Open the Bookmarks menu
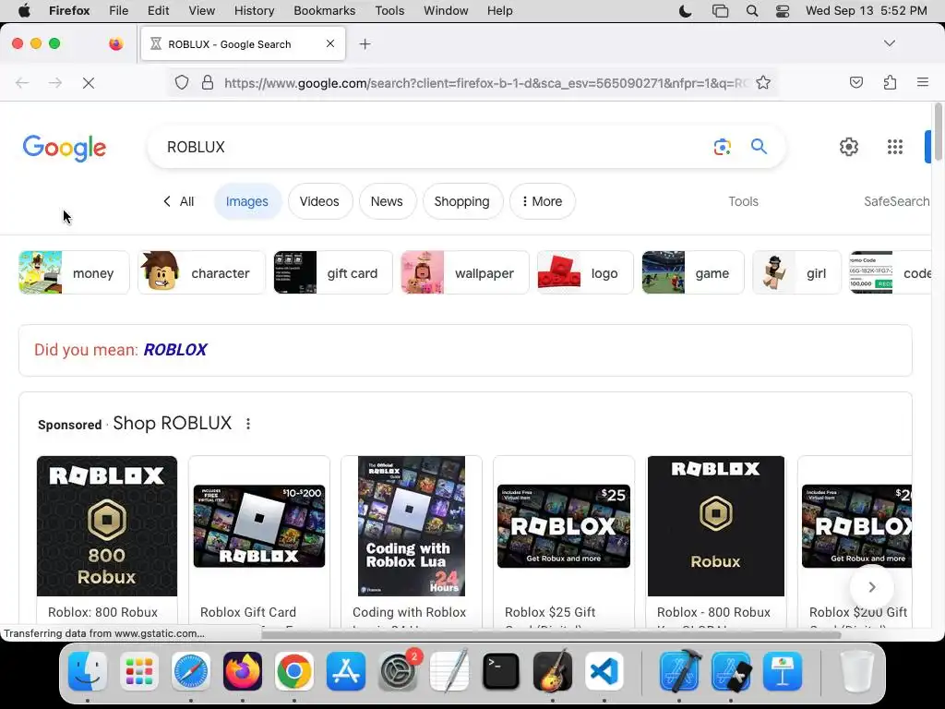This screenshot has height=709, width=945. coord(324,10)
